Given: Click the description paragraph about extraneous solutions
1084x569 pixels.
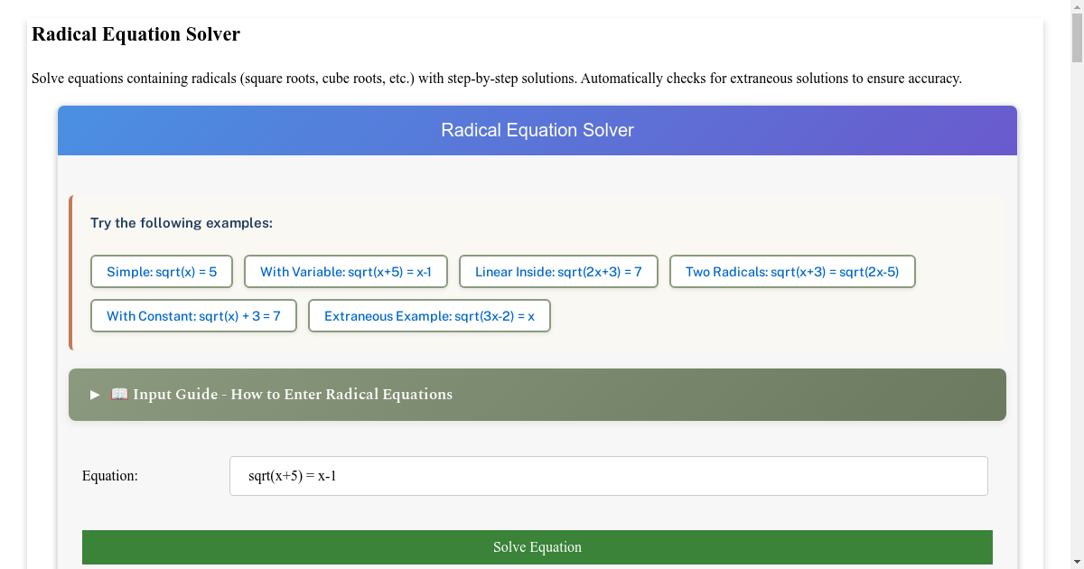Looking at the screenshot, I should click(496, 79).
